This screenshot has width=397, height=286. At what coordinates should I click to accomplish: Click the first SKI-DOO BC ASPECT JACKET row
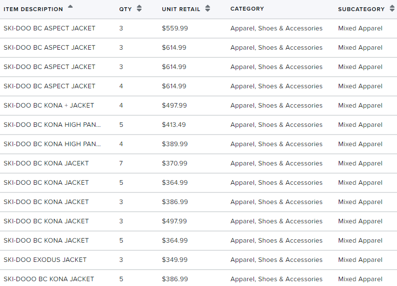pos(198,28)
